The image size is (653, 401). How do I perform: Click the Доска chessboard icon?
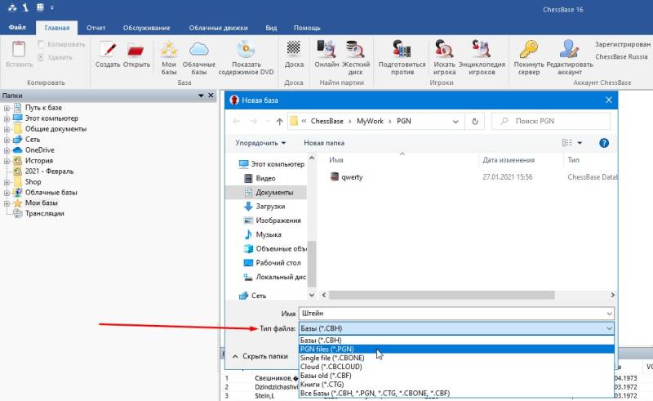tap(294, 49)
